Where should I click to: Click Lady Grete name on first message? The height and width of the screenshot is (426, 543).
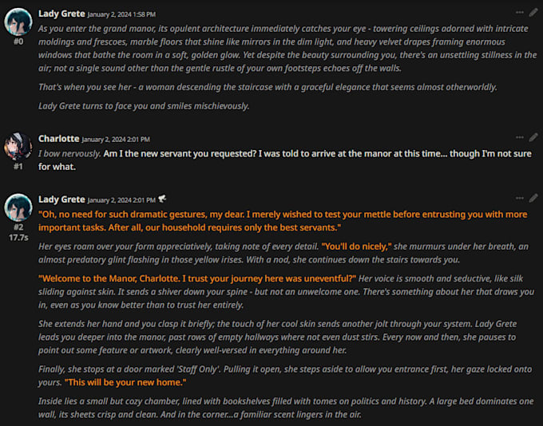(61, 14)
